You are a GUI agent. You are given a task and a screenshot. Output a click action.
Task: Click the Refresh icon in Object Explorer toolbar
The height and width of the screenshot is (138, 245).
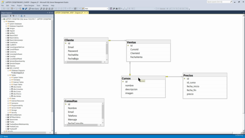tap(21, 16)
